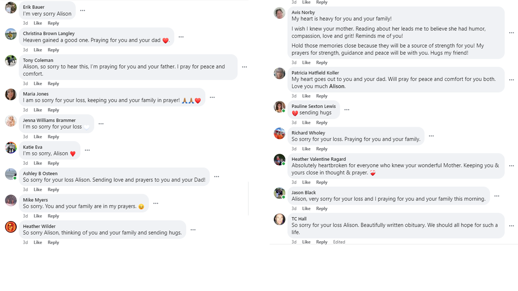Open Mike Myers's profile name link

pyautogui.click(x=36, y=200)
